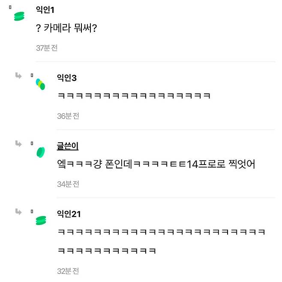Click 익인21's two-line ㅋㅋㅋ comment

161,241
